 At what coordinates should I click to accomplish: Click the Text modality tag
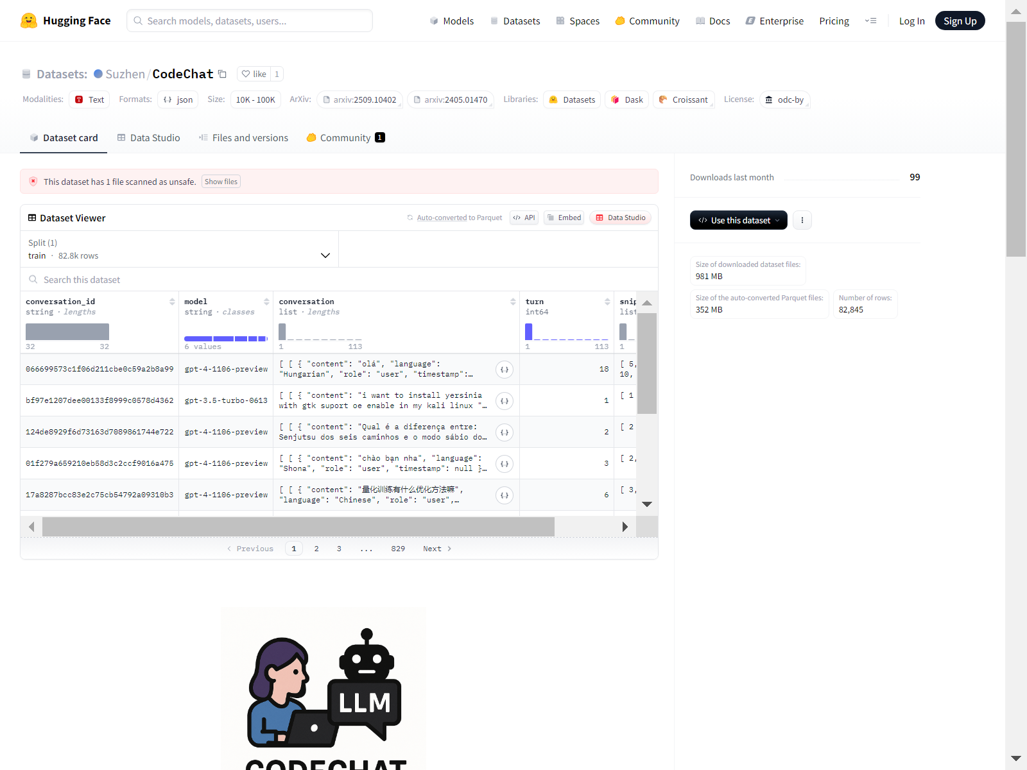(x=89, y=99)
